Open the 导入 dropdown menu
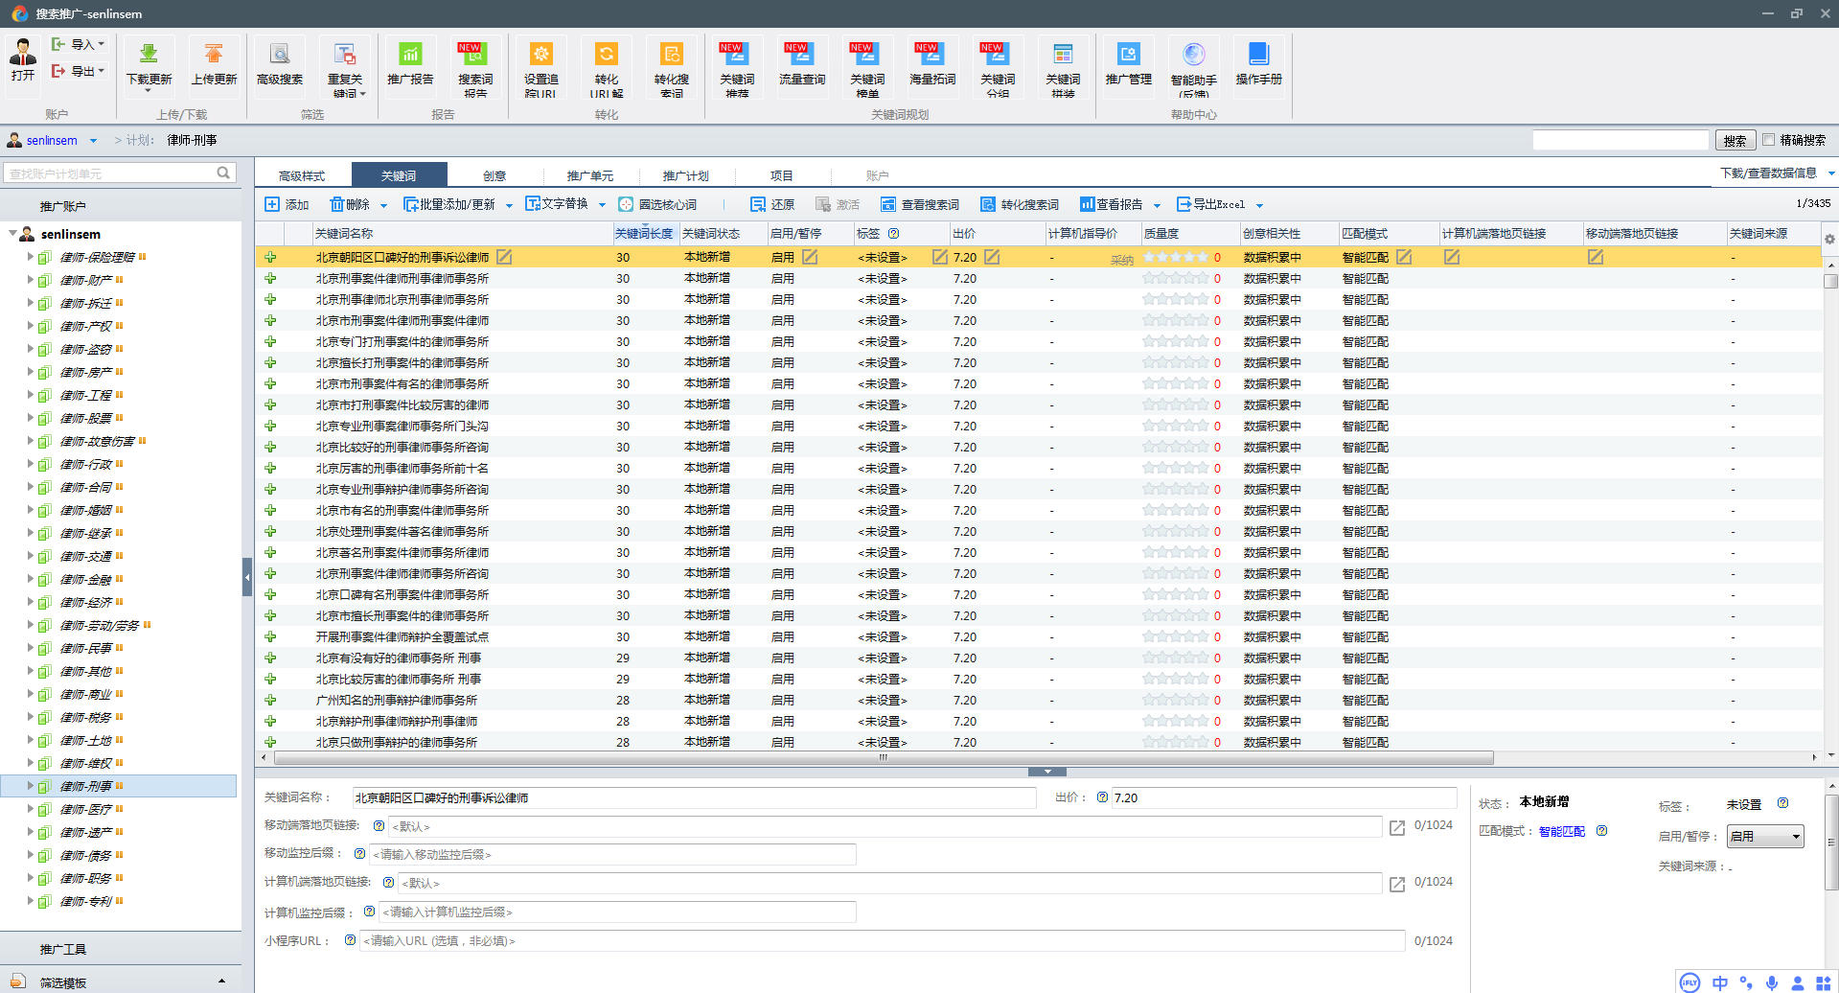Screen dimensions: 1839x993 tap(81, 44)
